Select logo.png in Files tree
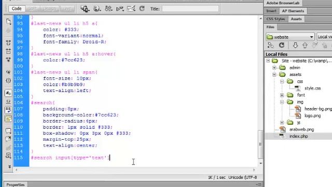 click(x=312, y=116)
